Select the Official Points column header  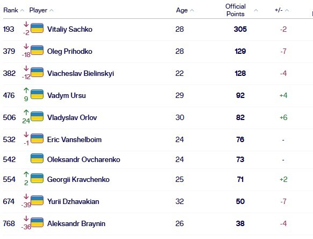[235, 10]
